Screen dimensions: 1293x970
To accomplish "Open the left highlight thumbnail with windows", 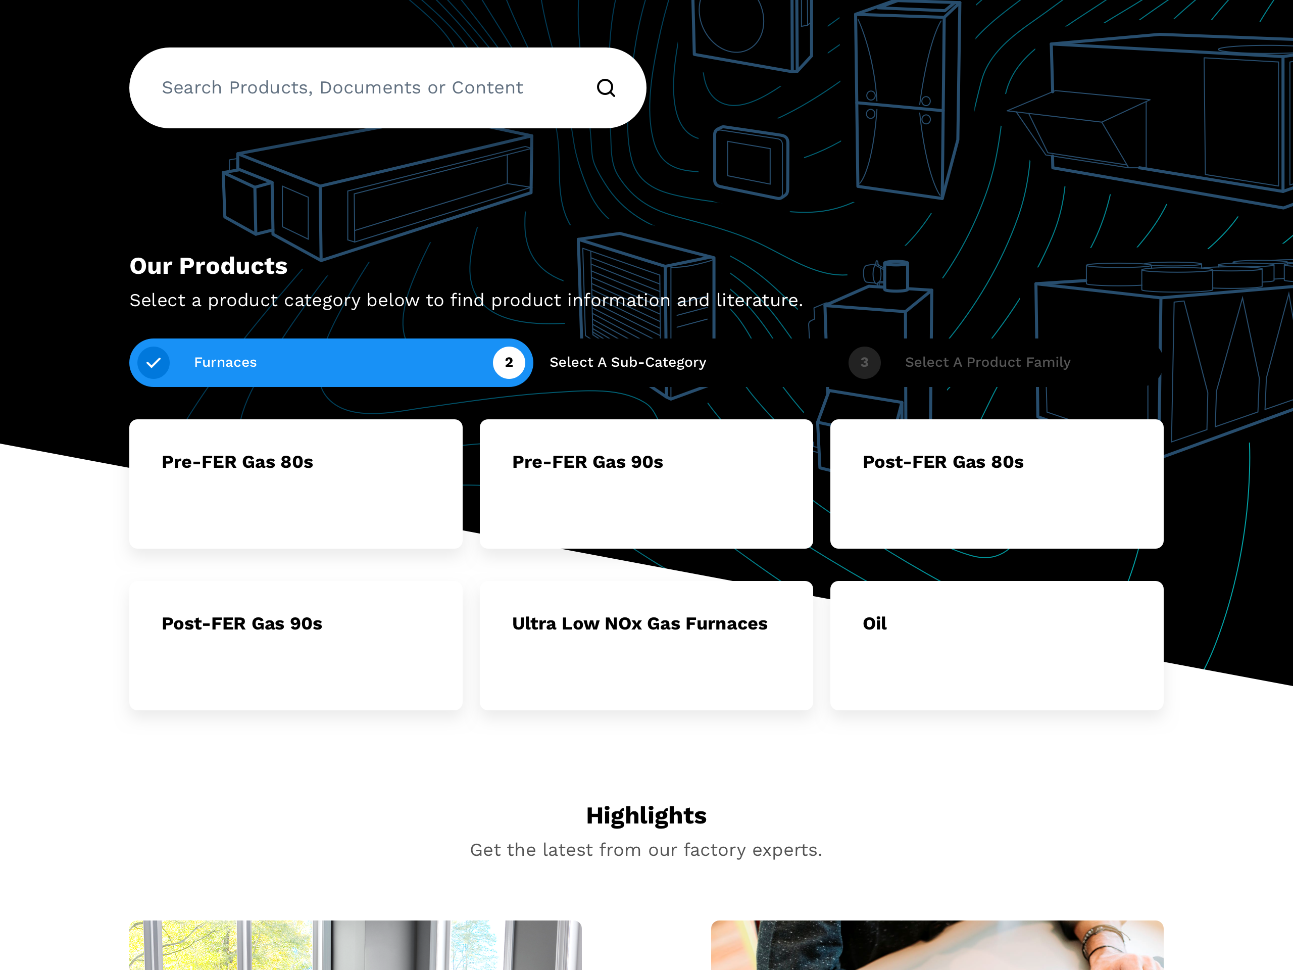I will (355, 945).
